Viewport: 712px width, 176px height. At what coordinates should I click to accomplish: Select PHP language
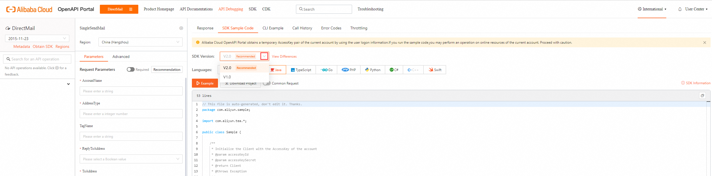click(349, 70)
